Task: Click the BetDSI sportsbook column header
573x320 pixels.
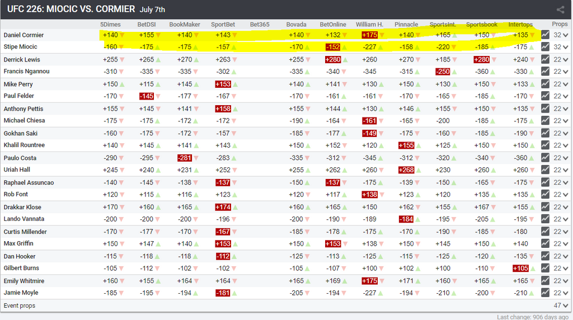Action: [x=147, y=25]
